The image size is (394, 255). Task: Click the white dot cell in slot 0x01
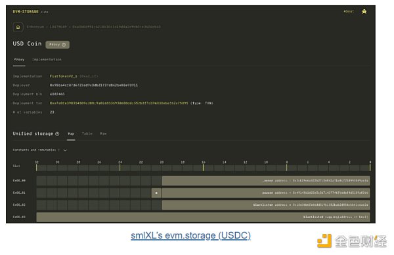click(x=156, y=193)
